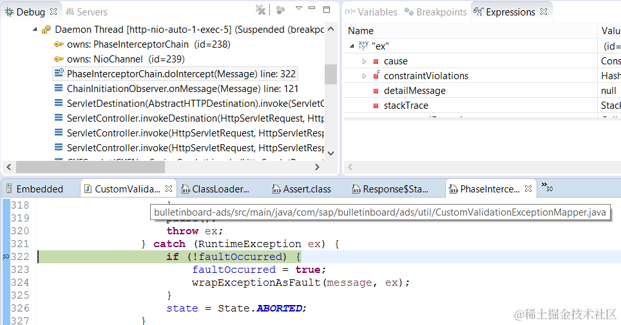Click Debug view horizontal scrollbar left arrow
The width and height of the screenshot is (621, 325).
pyautogui.click(x=9, y=167)
